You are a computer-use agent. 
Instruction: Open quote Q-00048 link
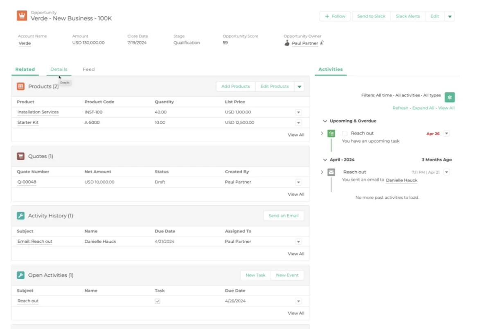click(x=27, y=182)
